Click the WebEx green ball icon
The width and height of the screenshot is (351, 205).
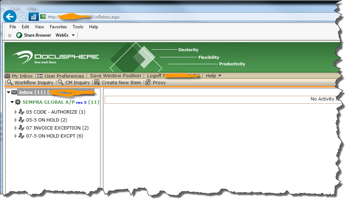tap(19, 35)
